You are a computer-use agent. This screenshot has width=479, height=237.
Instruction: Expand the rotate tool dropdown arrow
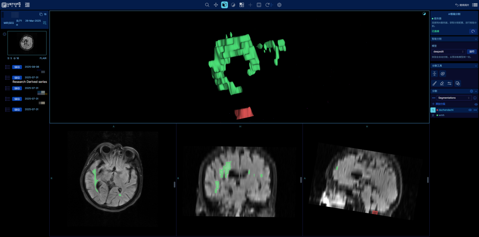coord(272,5)
